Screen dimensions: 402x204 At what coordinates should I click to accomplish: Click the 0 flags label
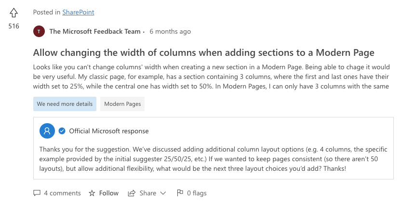point(197,193)
